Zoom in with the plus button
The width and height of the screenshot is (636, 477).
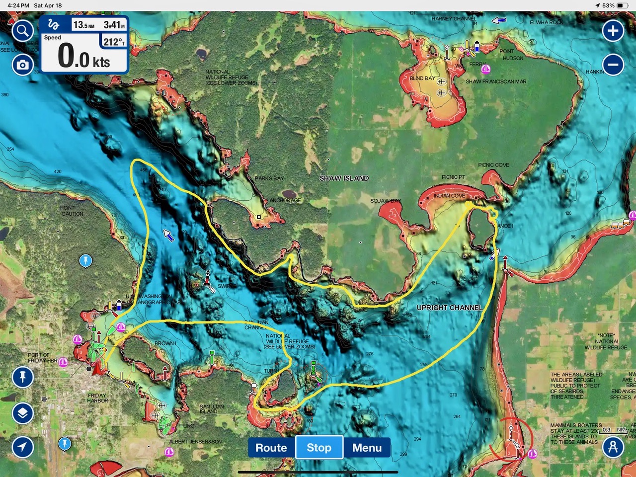point(613,31)
